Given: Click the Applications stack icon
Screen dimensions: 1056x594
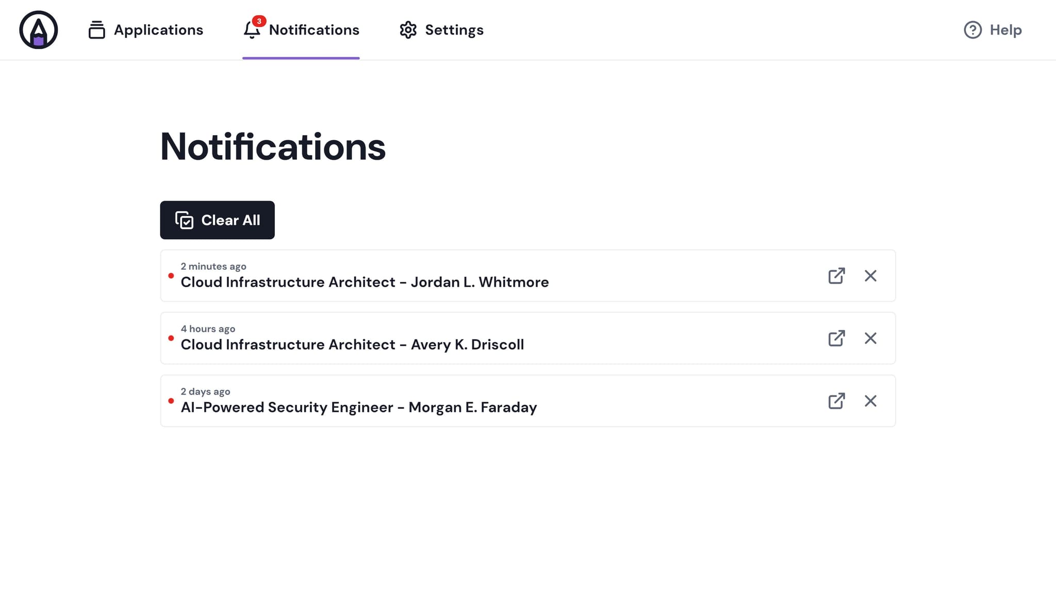Looking at the screenshot, I should point(96,30).
